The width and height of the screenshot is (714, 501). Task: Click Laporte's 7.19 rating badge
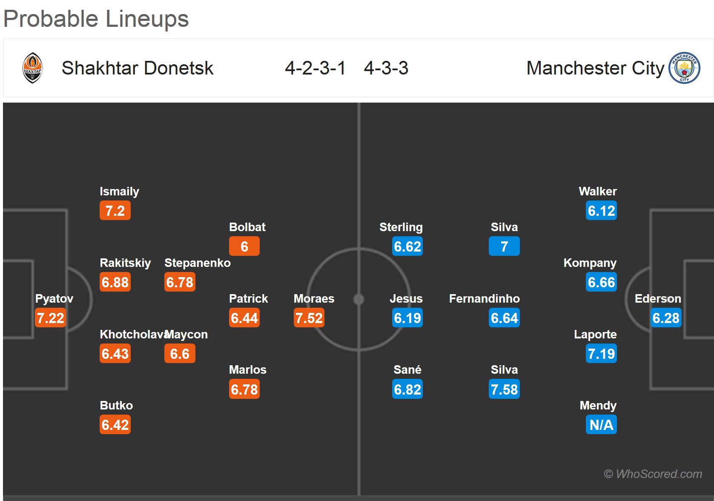pyautogui.click(x=601, y=354)
